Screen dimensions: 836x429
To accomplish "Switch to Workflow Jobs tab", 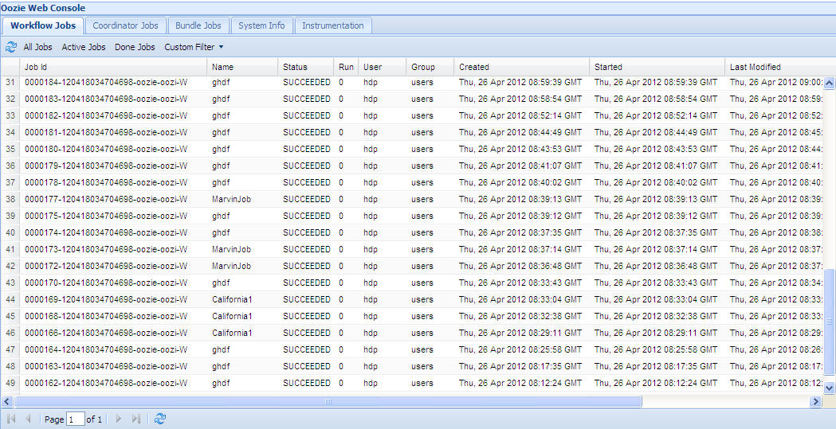I will 43,25.
